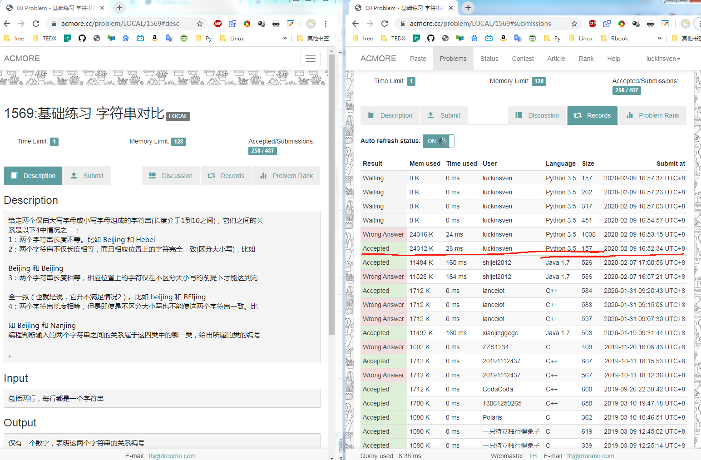The image size is (701, 460).
Task: Switch to Records tab on the description page
Action: (x=226, y=176)
